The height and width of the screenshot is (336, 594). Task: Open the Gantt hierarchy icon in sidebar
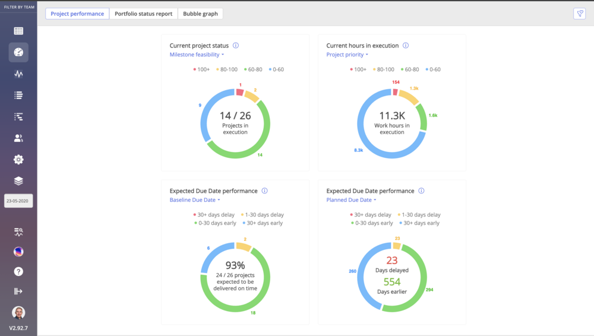(x=18, y=117)
